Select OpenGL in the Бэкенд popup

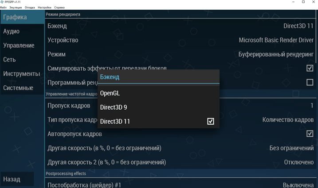click(x=158, y=93)
